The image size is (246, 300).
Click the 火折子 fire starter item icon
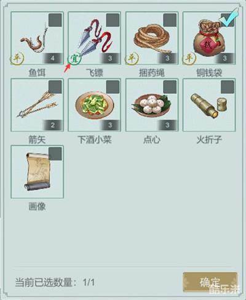(x=209, y=105)
